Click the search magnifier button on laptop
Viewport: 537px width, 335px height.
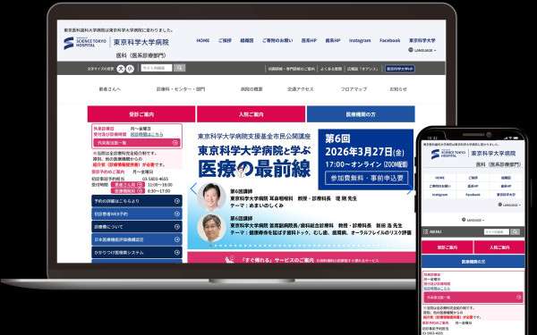point(180,68)
